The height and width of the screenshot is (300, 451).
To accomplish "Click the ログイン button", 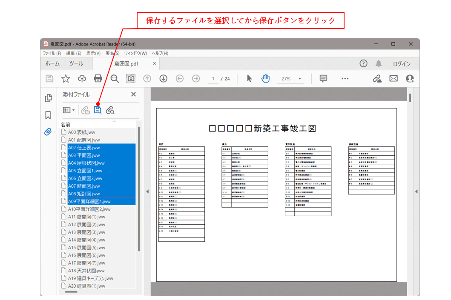I will coord(401,64).
